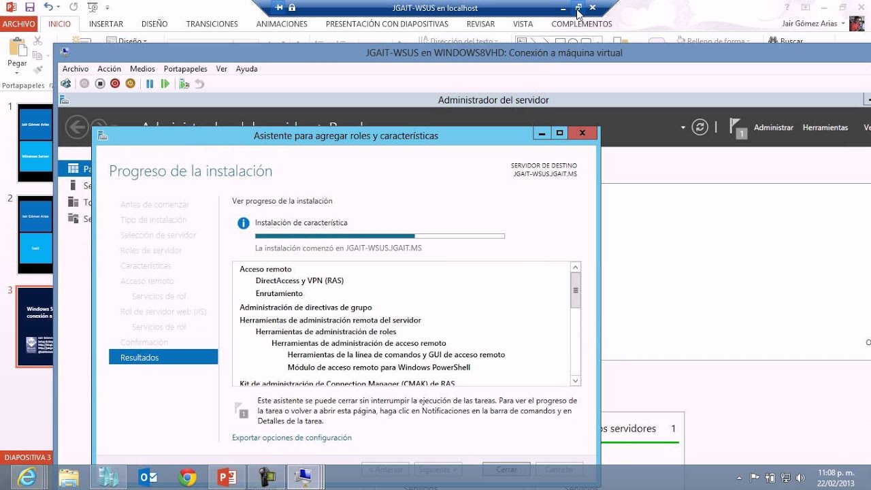Open the Administrar menu in Server Manager

pos(774,127)
